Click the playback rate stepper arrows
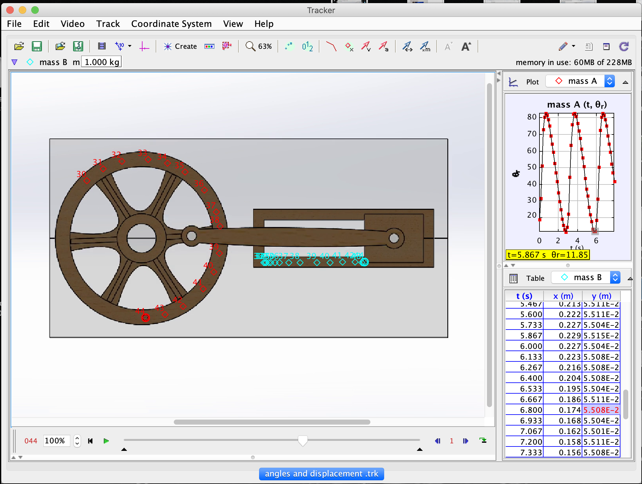The width and height of the screenshot is (642, 484). coord(77,441)
